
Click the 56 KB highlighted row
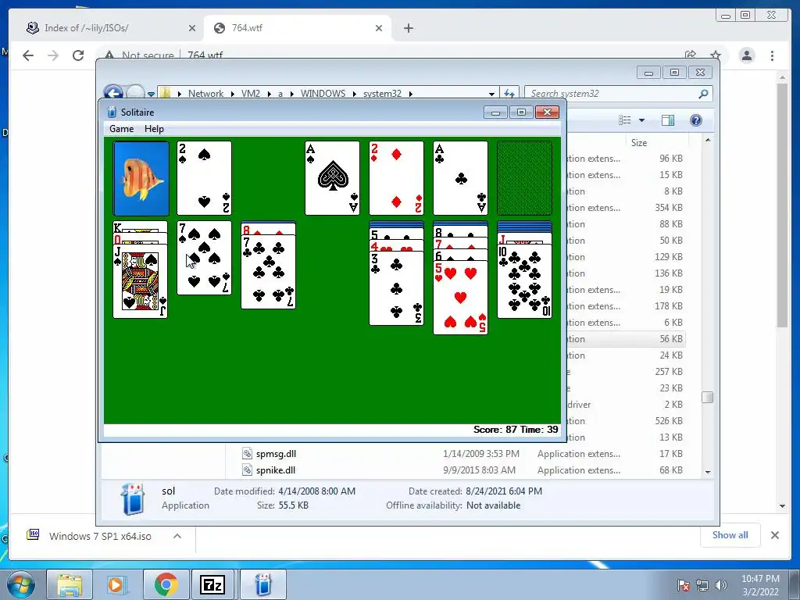[627, 339]
